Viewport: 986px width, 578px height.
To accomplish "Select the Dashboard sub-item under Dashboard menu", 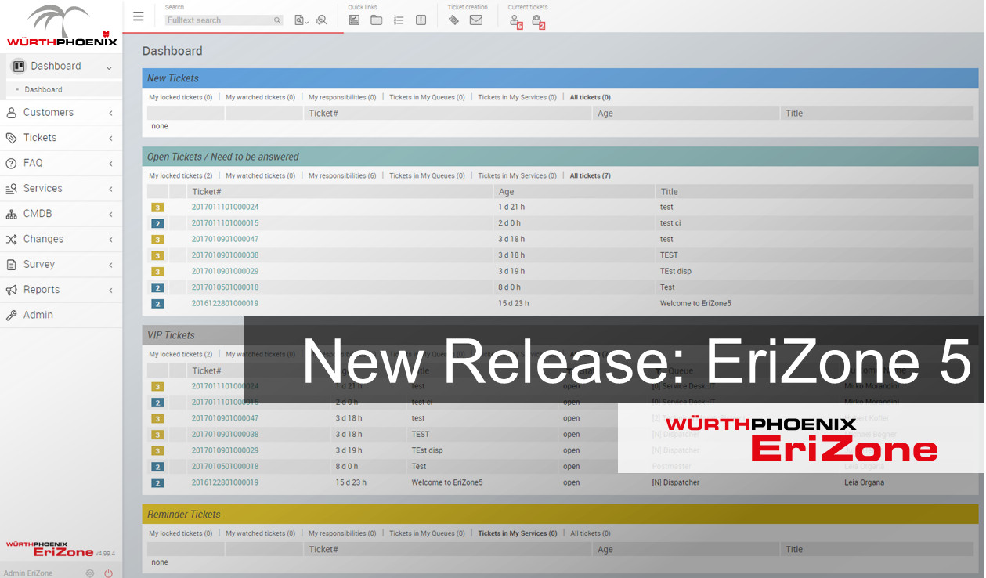I will tap(43, 89).
